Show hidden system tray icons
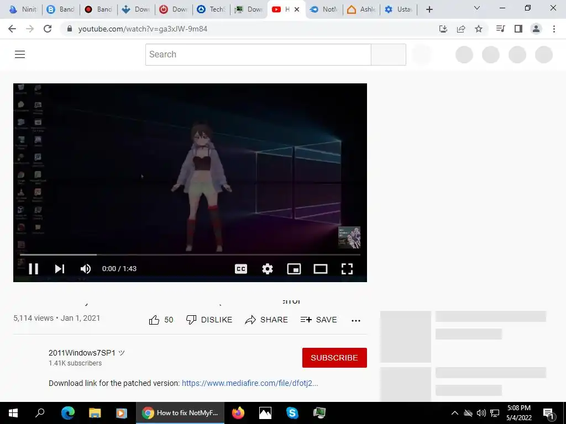Image resolution: width=566 pixels, height=424 pixels. (455, 413)
